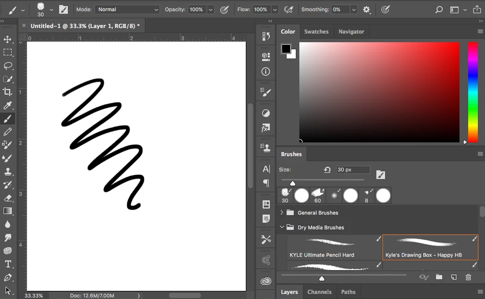The height and width of the screenshot is (299, 485).
Task: Click the rainbow hue slider
Action: pyautogui.click(x=473, y=92)
